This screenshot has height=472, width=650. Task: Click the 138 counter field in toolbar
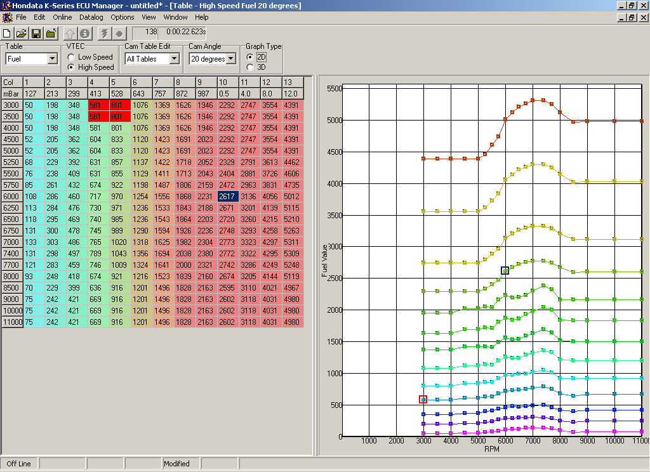[145, 32]
